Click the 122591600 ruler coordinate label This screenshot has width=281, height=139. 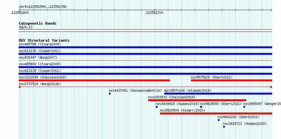20,13
